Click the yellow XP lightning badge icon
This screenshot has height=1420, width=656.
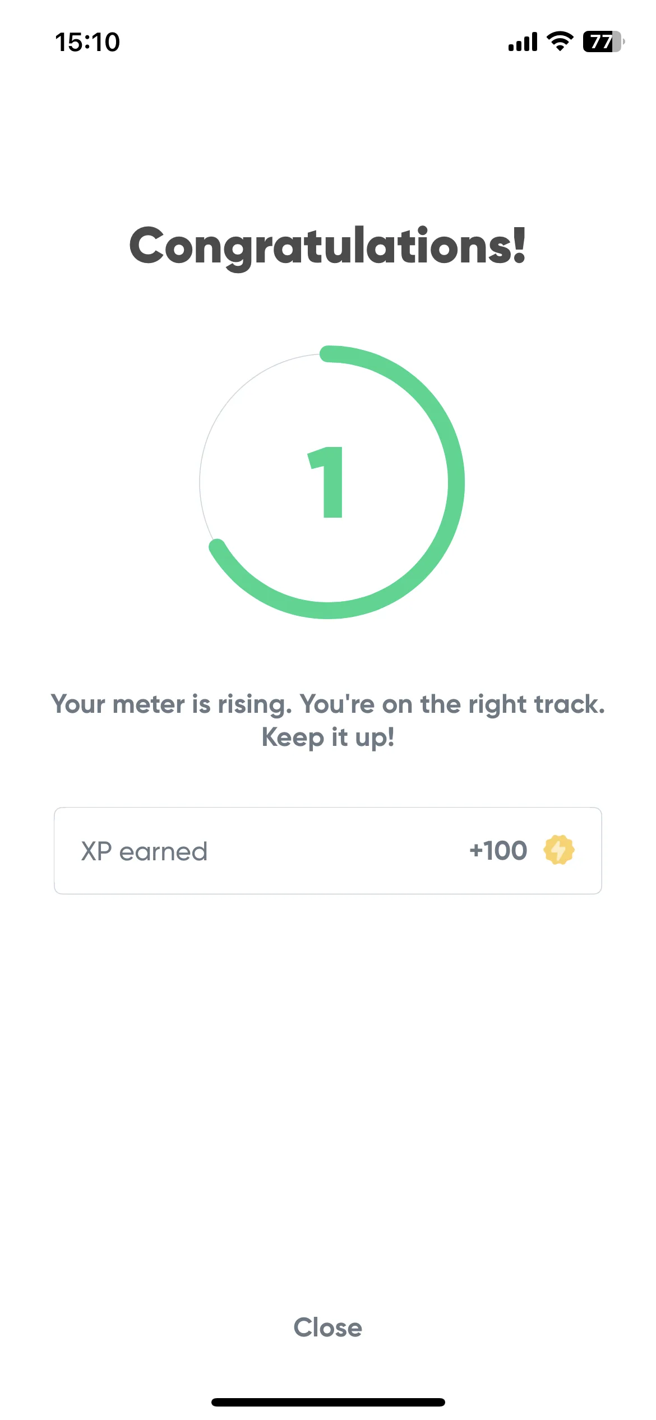coord(558,850)
